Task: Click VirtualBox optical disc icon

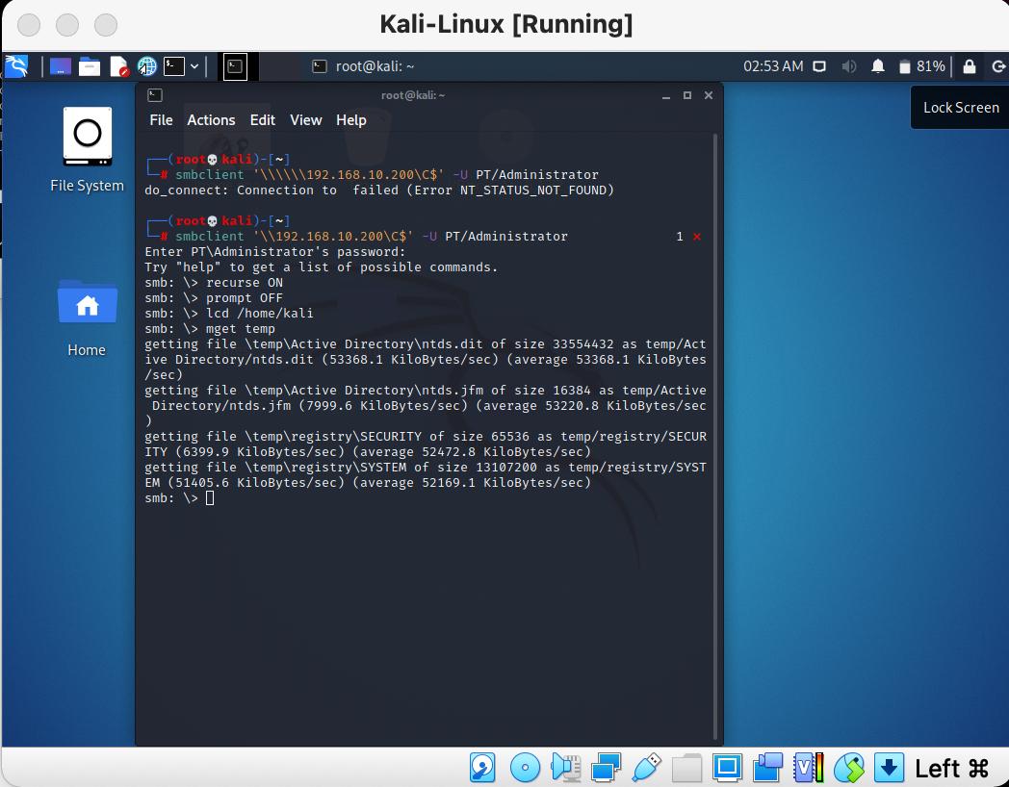Action: click(525, 767)
